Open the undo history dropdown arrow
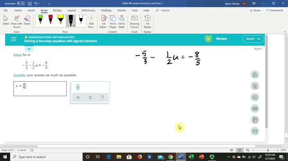Viewport: 288px width, 161px height. tap(39, 3)
